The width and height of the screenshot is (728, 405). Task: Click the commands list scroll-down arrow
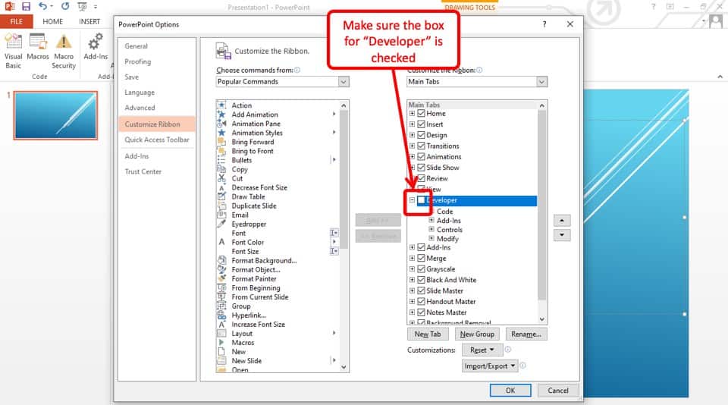pos(344,367)
